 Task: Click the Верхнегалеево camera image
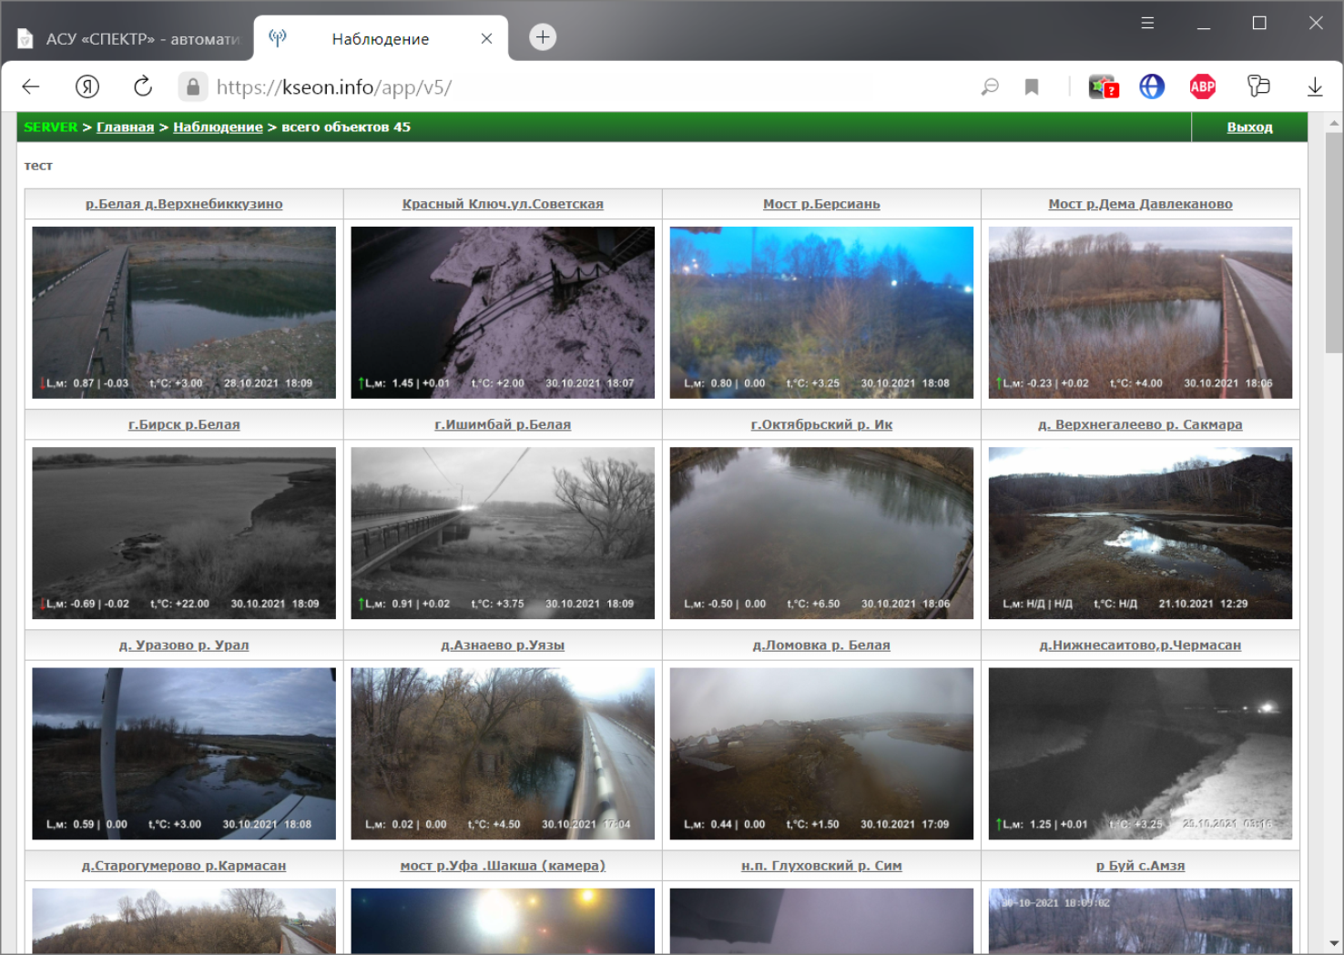[1140, 533]
